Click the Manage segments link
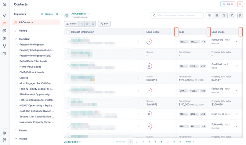246x145 pixels. 47,14
